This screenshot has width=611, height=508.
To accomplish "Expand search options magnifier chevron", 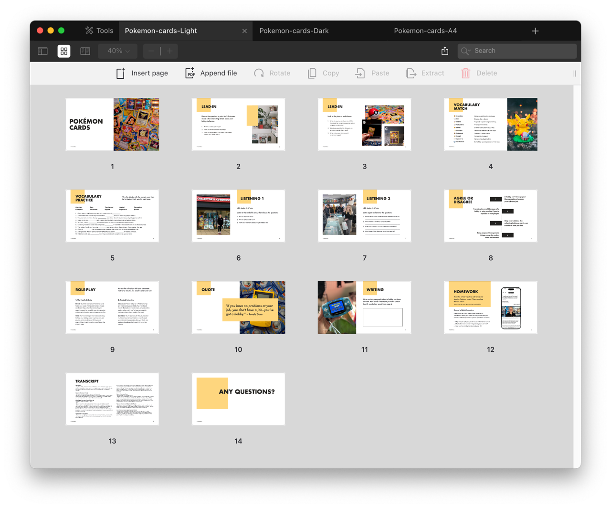I will click(x=465, y=51).
